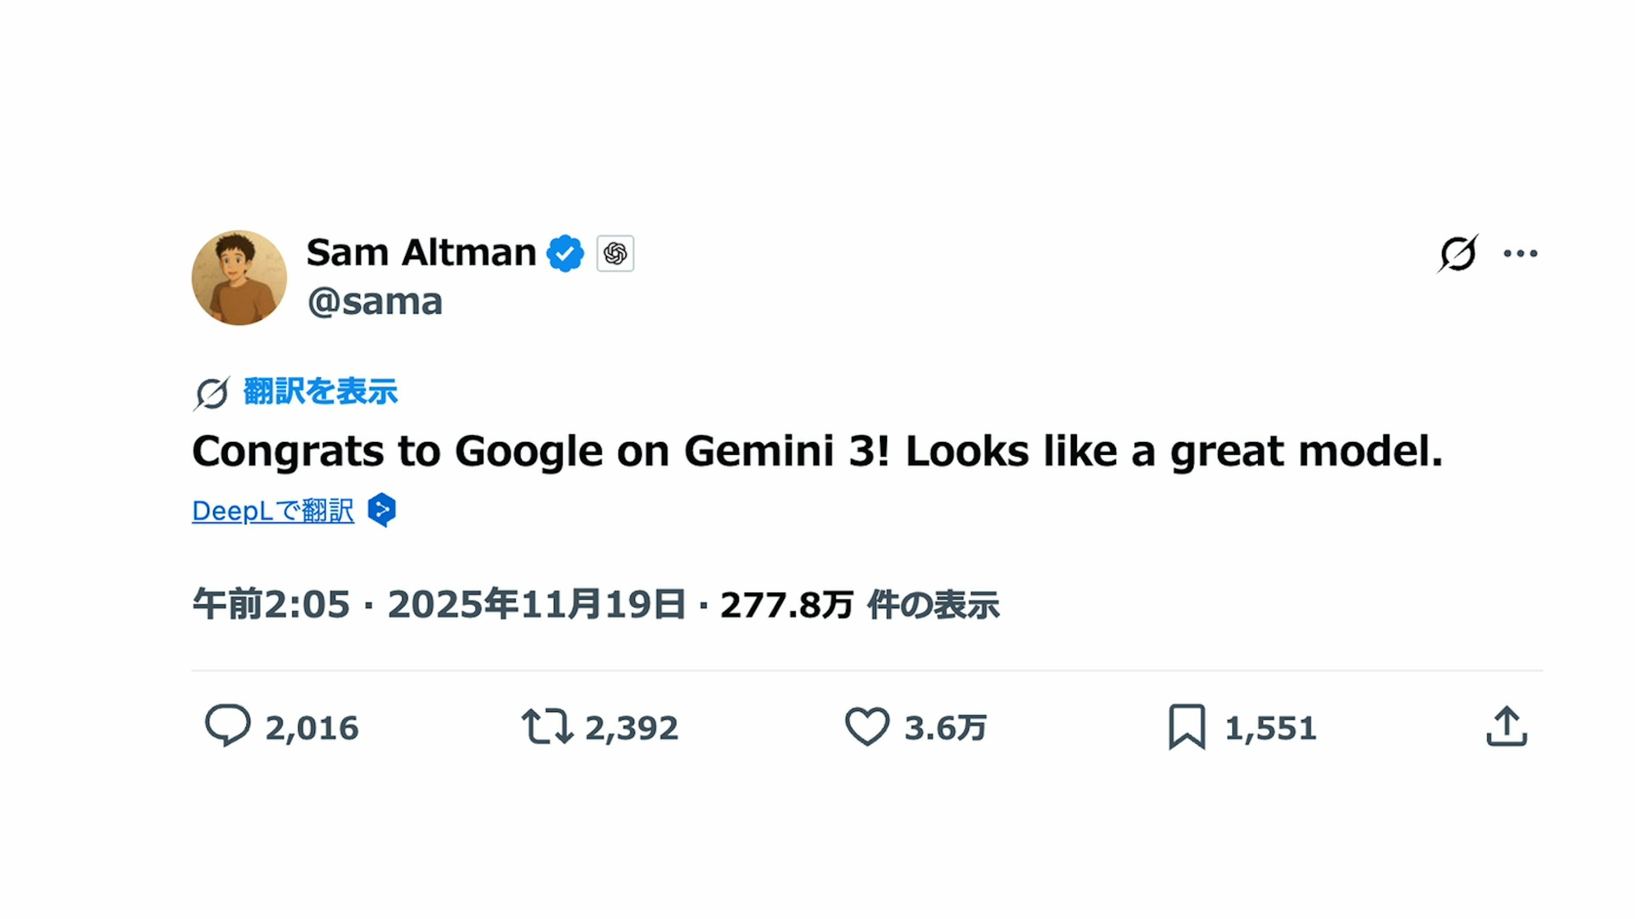Click the repost arrows icon
This screenshot has height=919, width=1635.
547,726
